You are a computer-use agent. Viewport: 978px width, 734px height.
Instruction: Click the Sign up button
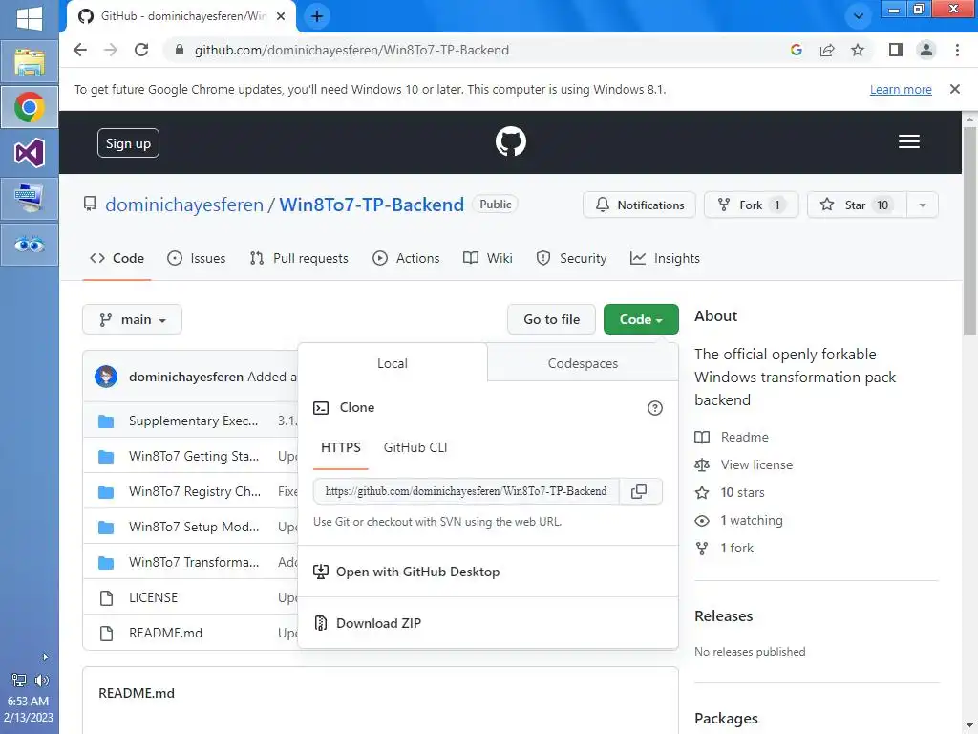tap(128, 143)
